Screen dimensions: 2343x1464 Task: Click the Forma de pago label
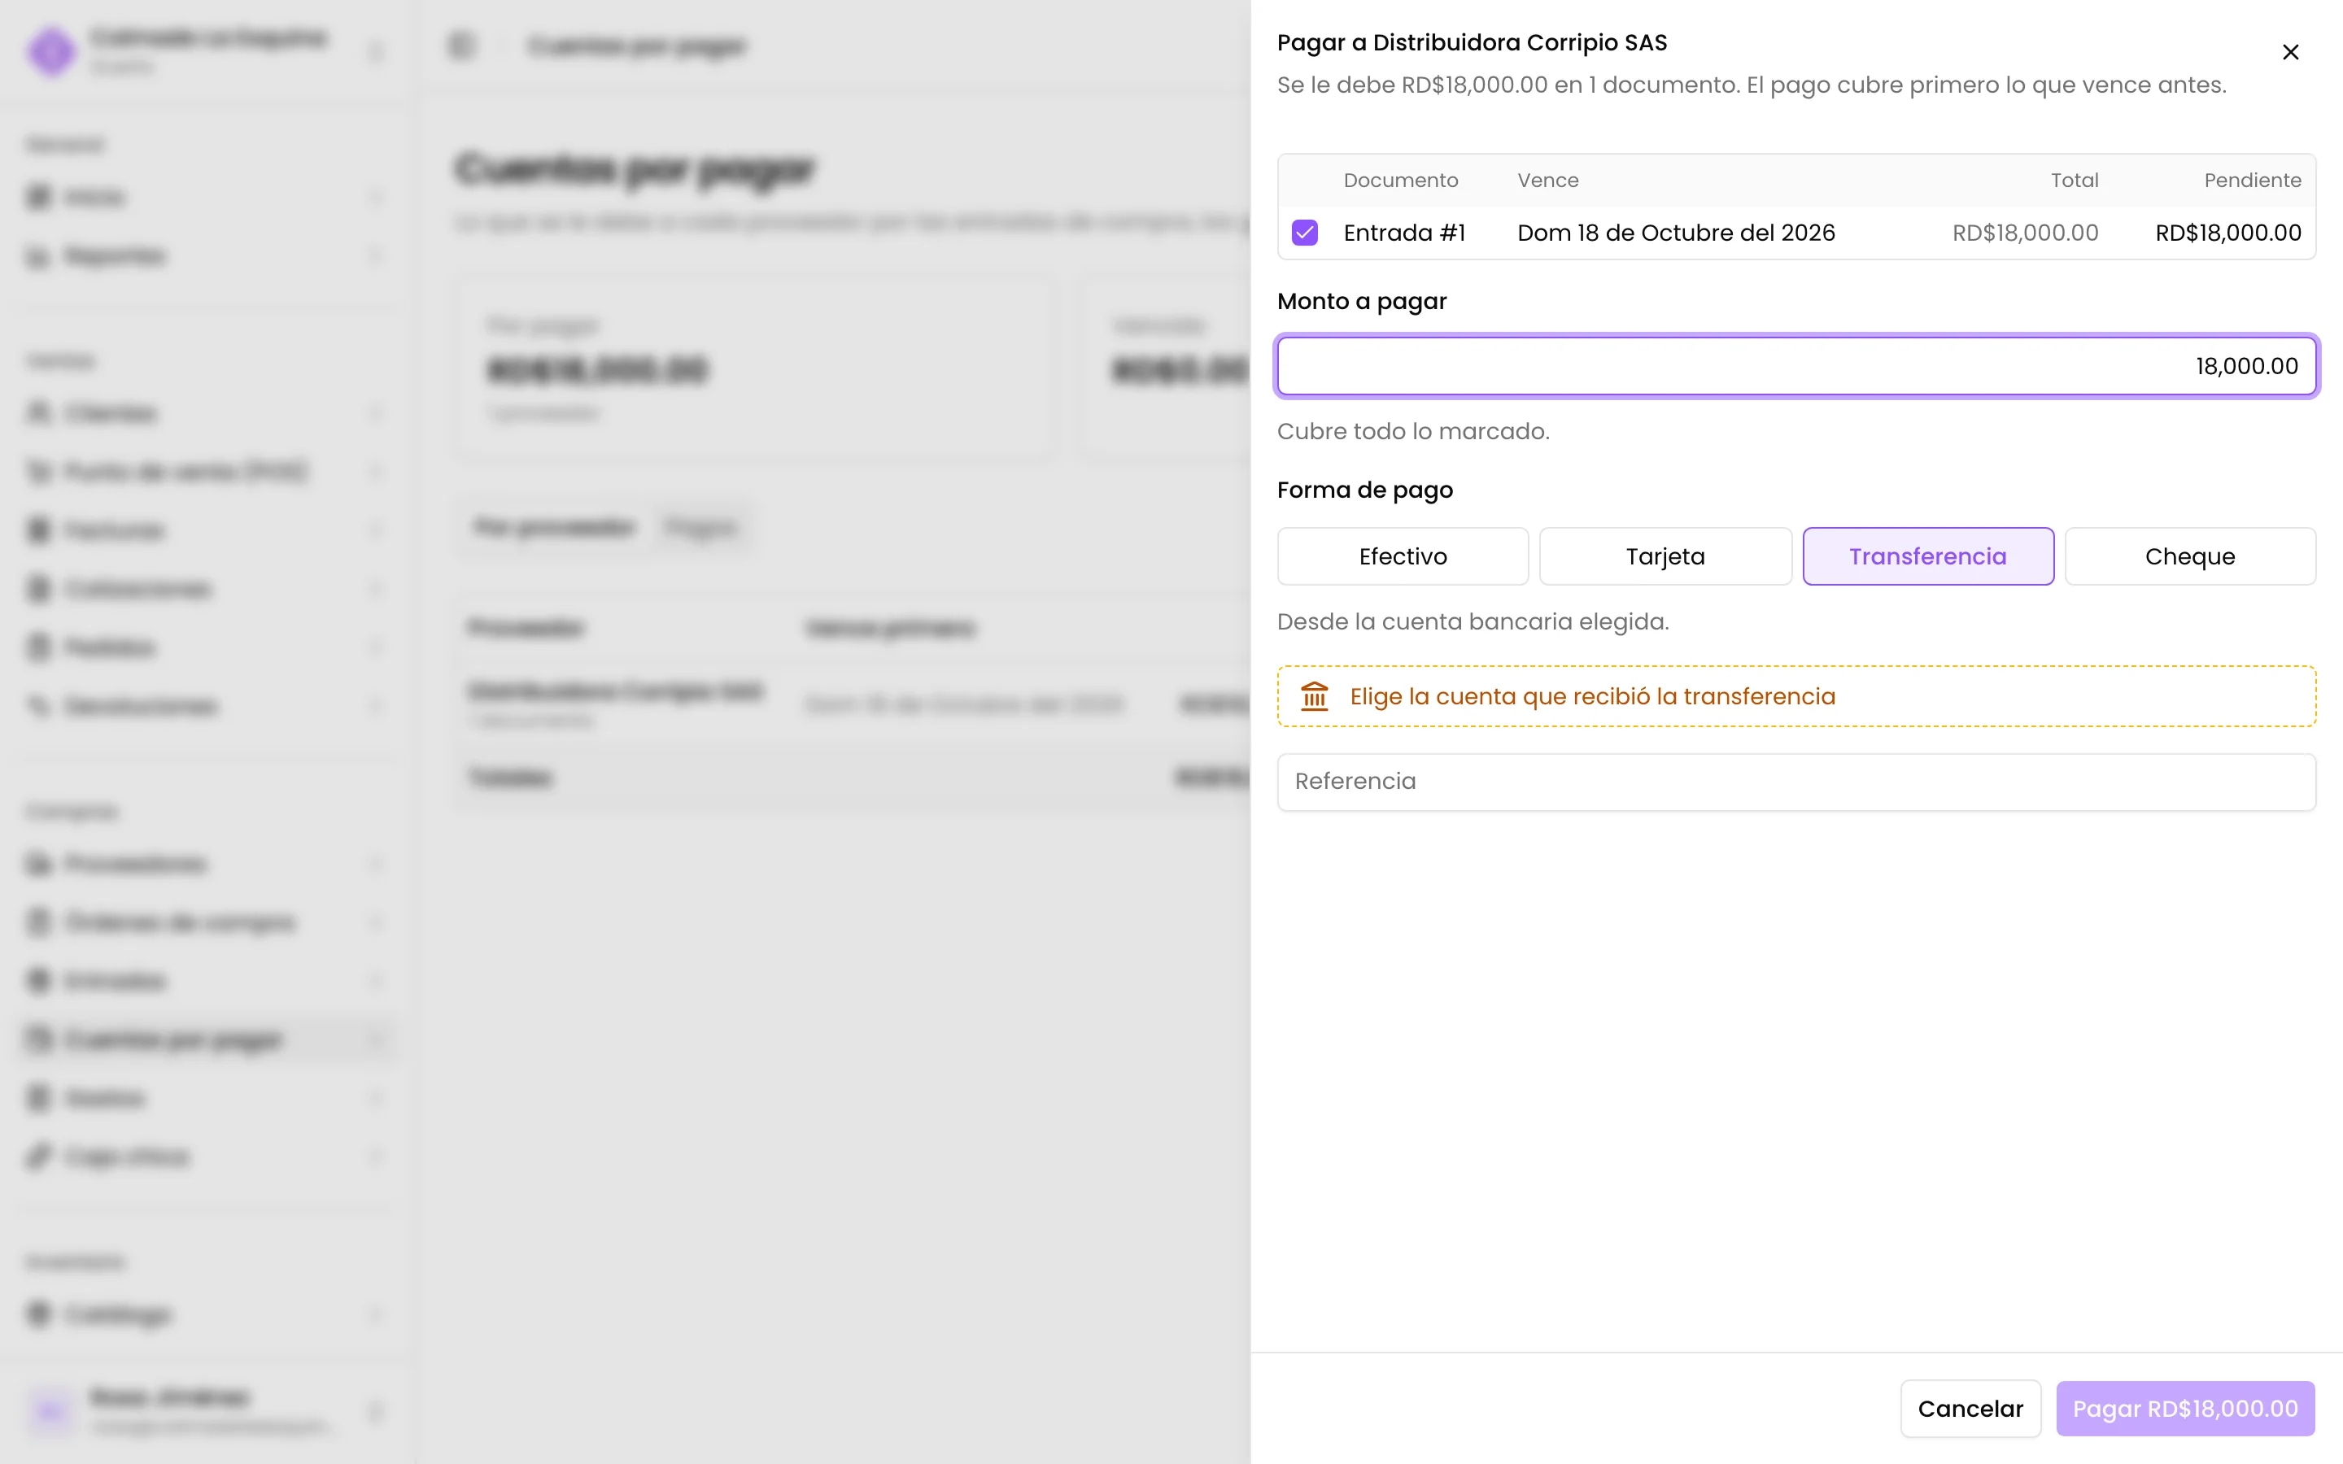(1364, 490)
